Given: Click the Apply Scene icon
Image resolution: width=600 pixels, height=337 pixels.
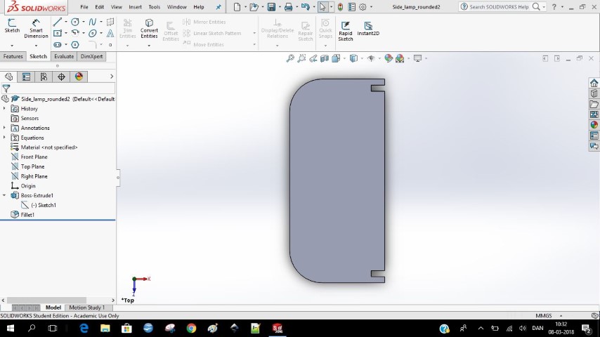Looking at the screenshot, I should 400,58.
